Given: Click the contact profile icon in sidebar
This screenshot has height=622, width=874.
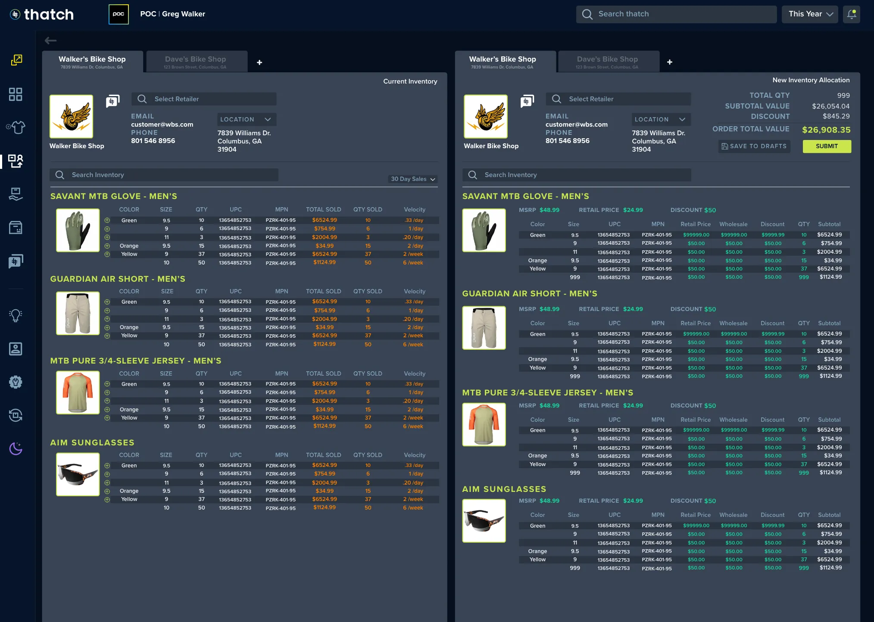Looking at the screenshot, I should [16, 348].
